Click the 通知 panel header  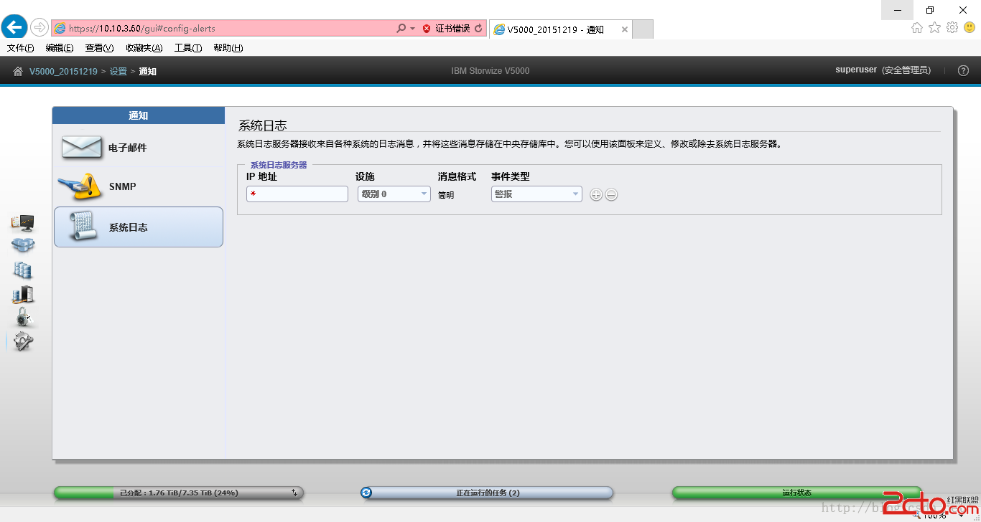139,115
